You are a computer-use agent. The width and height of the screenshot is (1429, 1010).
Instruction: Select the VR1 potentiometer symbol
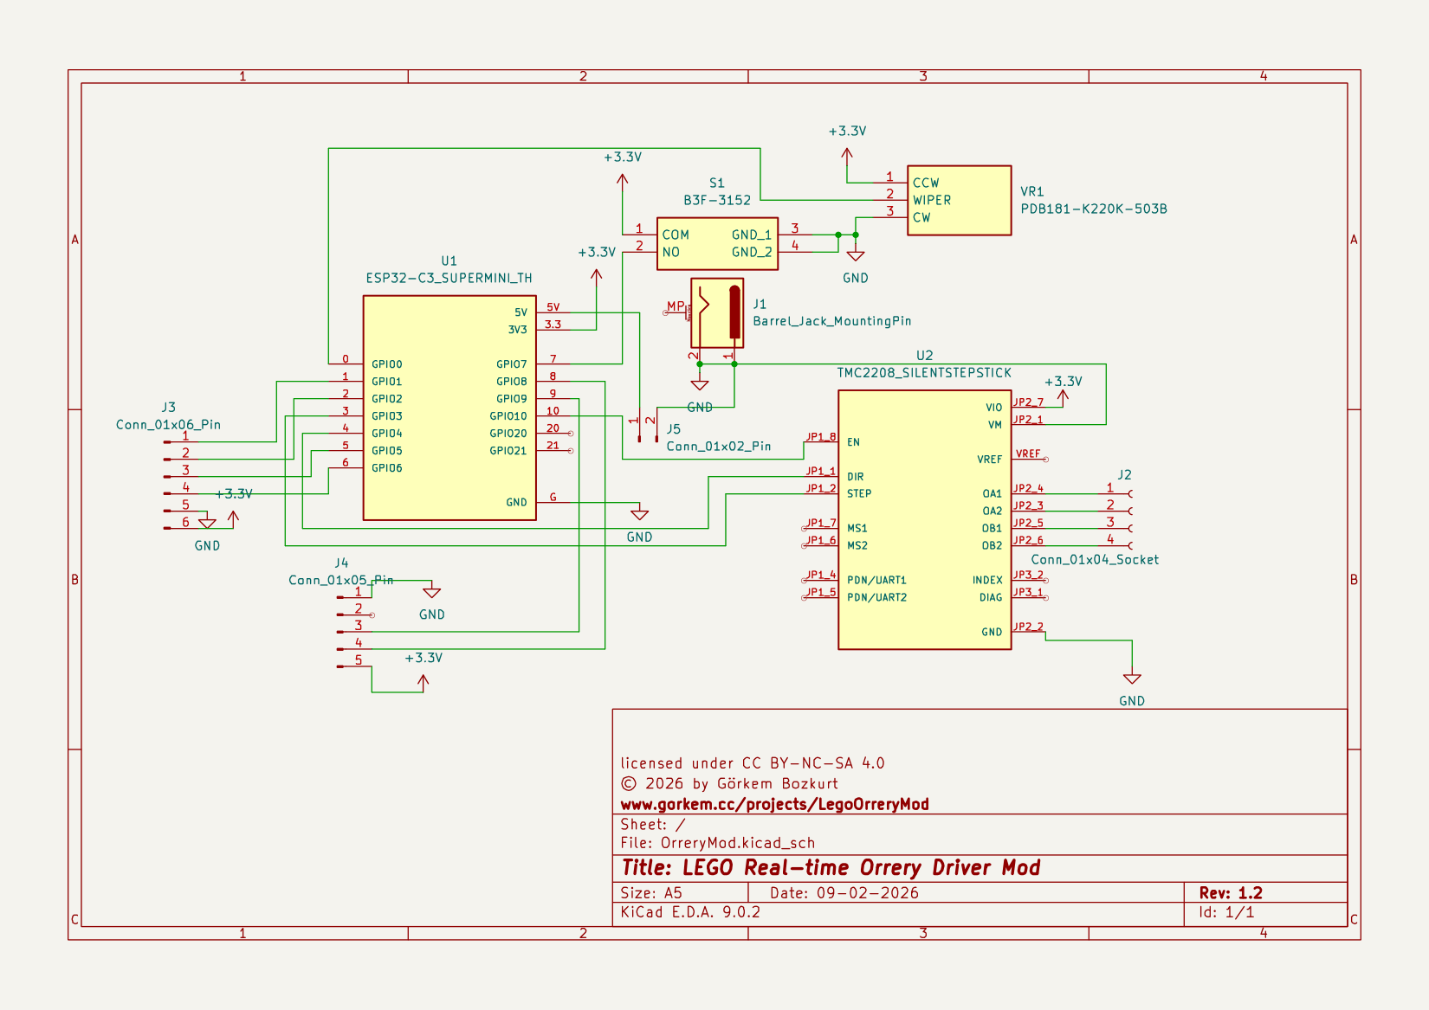(959, 200)
